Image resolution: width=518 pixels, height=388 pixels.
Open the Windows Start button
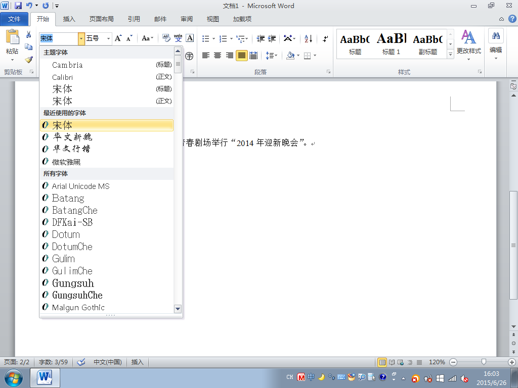tap(14, 378)
